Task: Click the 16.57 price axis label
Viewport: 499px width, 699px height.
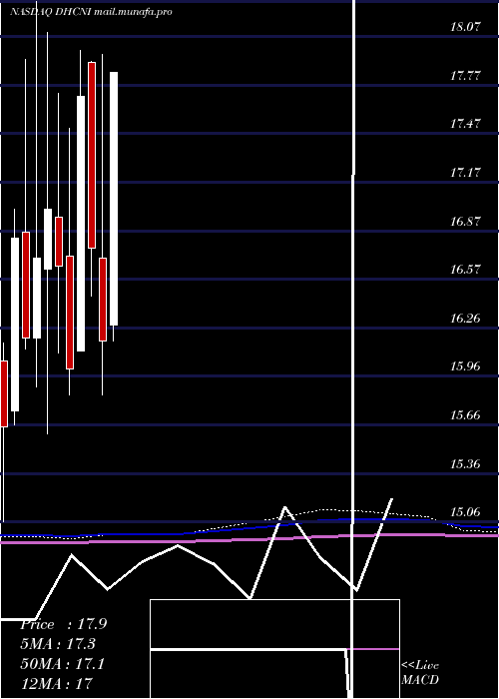Action: [x=466, y=270]
